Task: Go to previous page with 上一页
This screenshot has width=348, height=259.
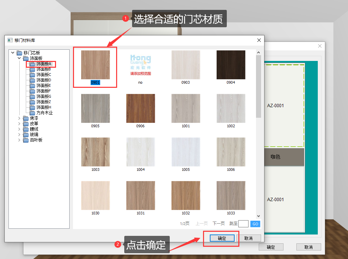Action: pos(202,223)
